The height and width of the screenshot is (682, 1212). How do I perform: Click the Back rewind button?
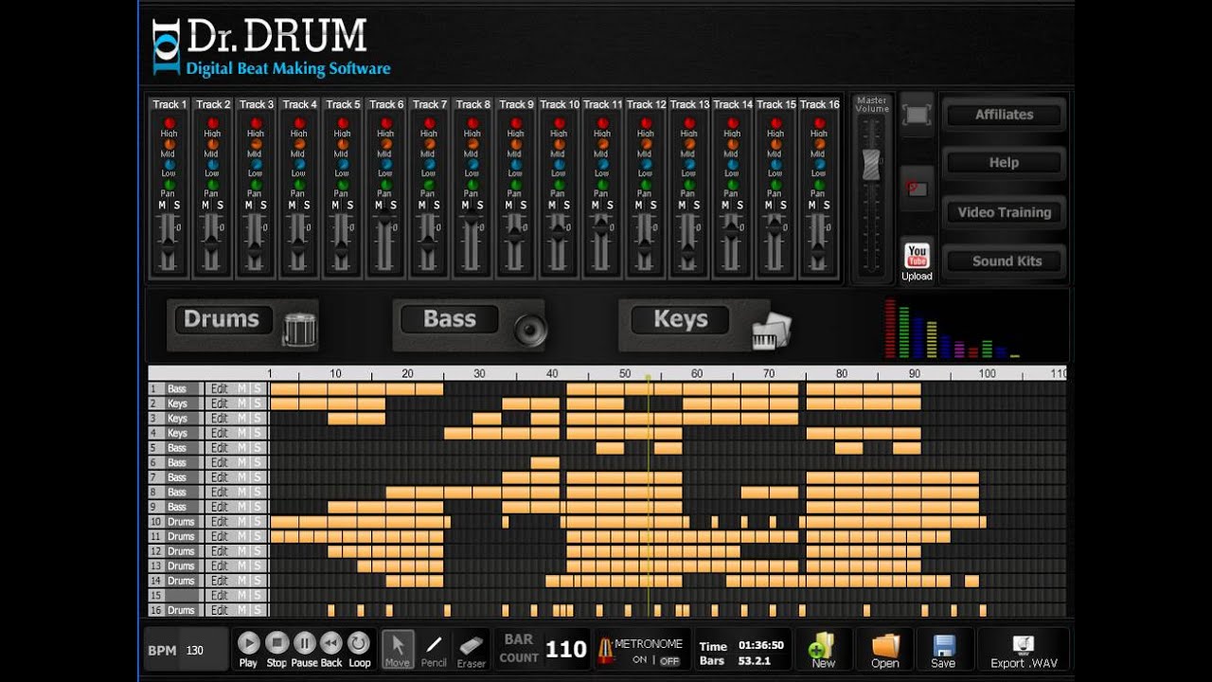tap(331, 643)
